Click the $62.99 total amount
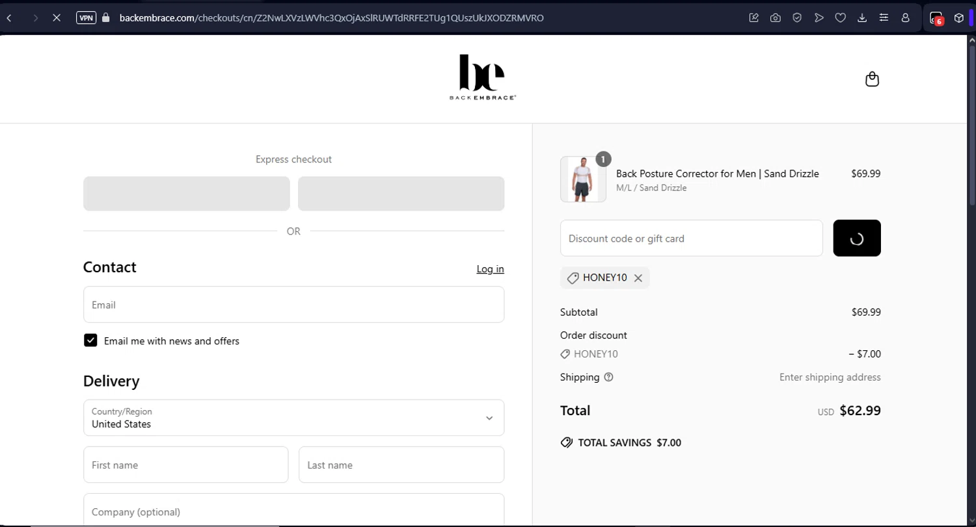Screen dimensions: 976x527 (860, 411)
